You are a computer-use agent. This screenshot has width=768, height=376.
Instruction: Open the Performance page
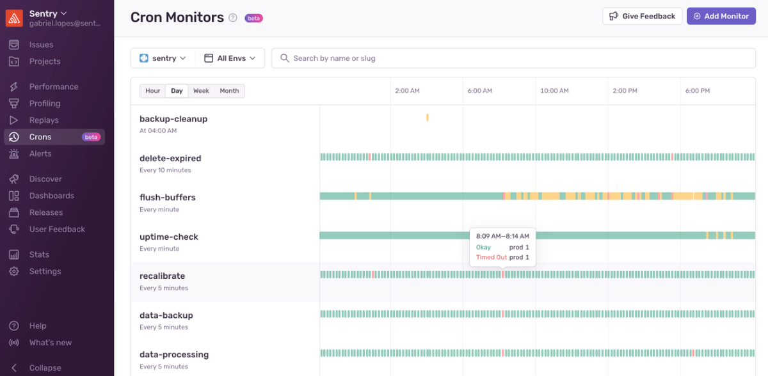click(53, 86)
